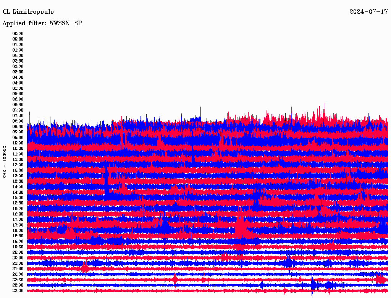
Task: Select the 09:30 time label
Action: pyautogui.click(x=18, y=138)
